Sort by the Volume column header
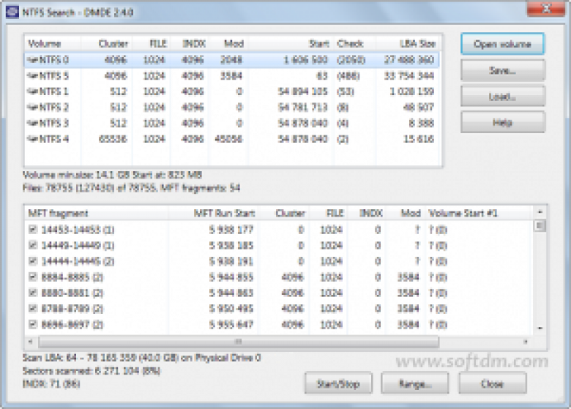Image resolution: width=571 pixels, height=409 pixels. coord(53,44)
